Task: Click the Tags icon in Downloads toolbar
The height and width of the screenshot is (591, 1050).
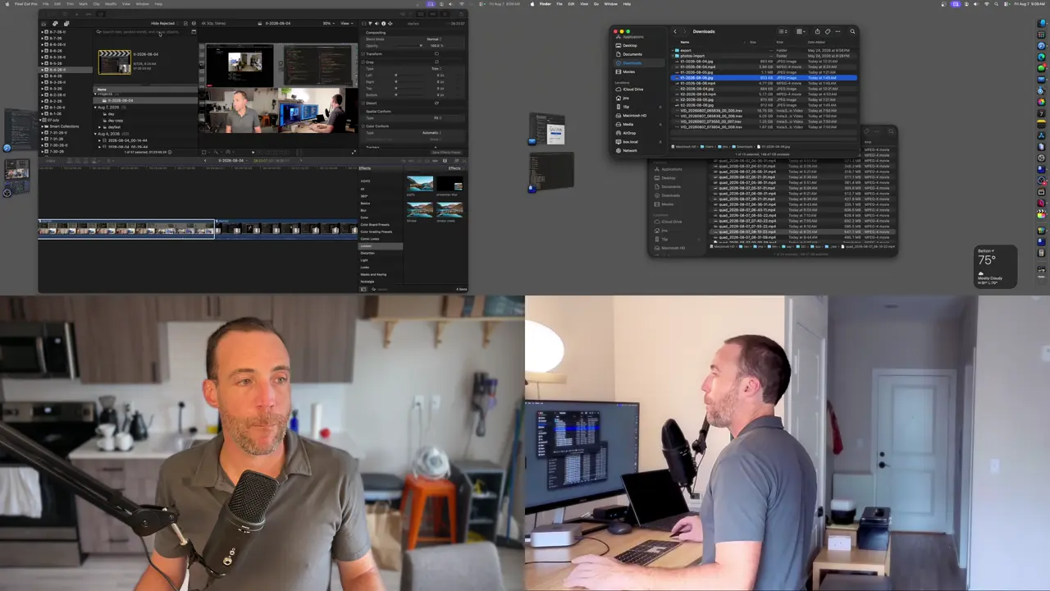Action: pyautogui.click(x=827, y=32)
